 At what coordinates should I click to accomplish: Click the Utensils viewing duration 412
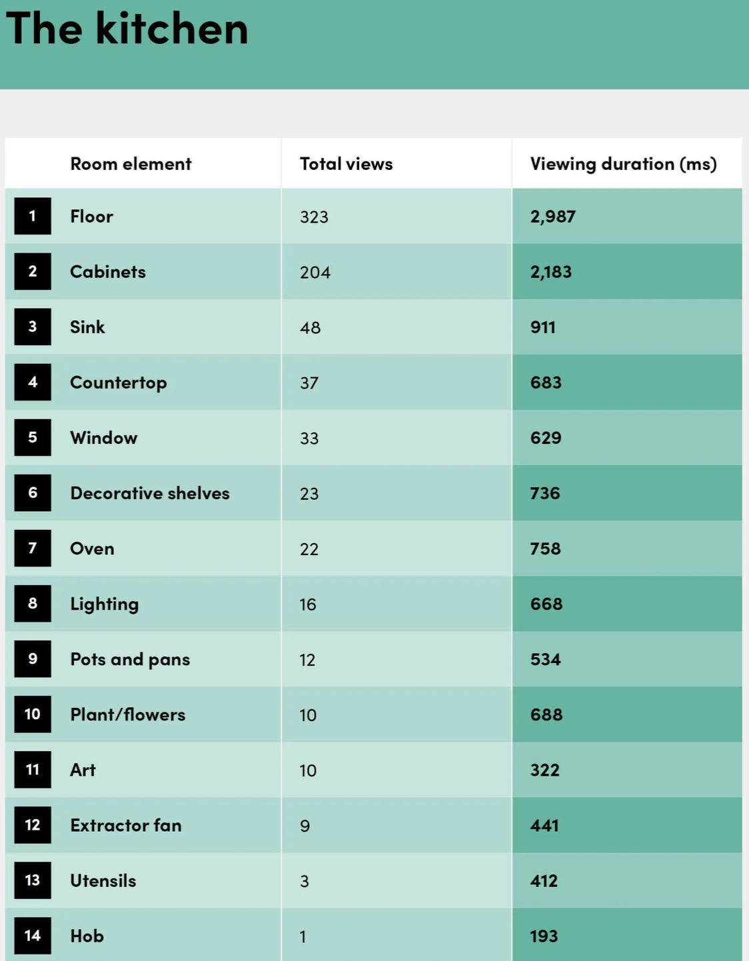(x=544, y=880)
